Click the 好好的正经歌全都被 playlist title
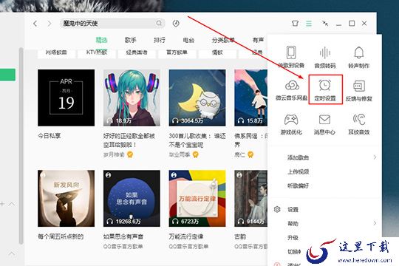The image size is (399, 266). pos(129,140)
